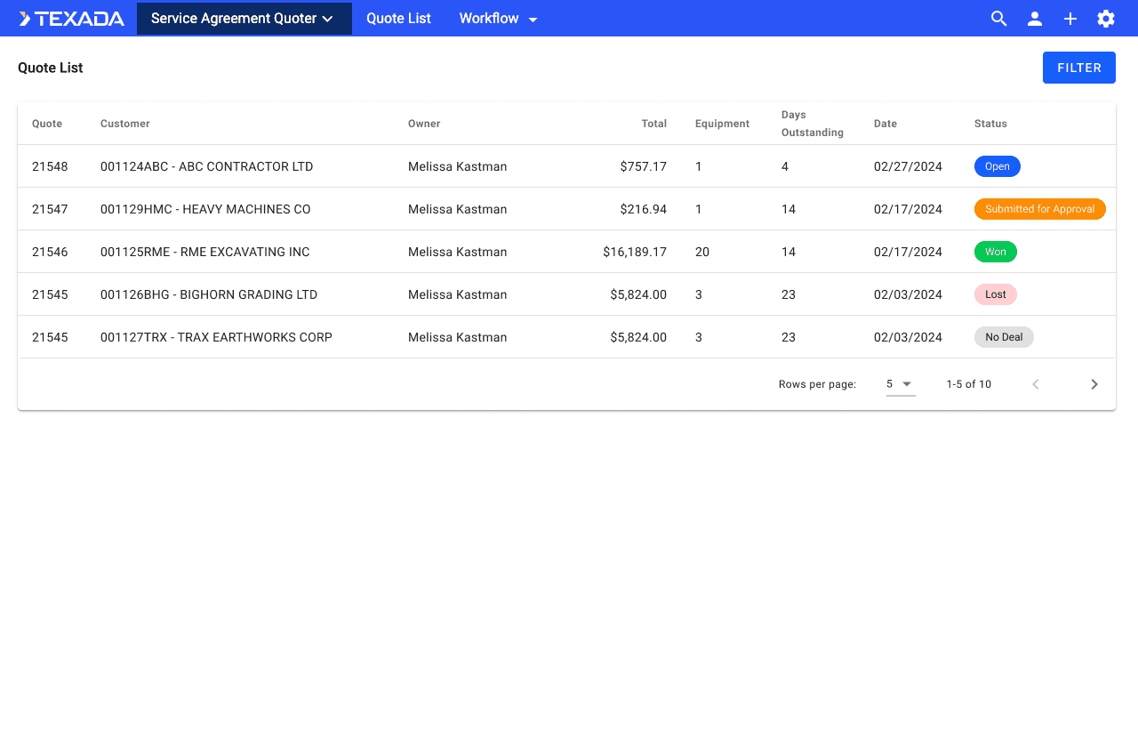The width and height of the screenshot is (1138, 740).
Task: Click the Submitted for Approval badge
Action: point(1040,209)
